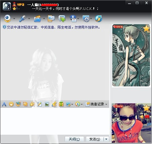This screenshot has height=144, width=152.
Task: Open the emoticon smiley picker
Action: click(11, 104)
